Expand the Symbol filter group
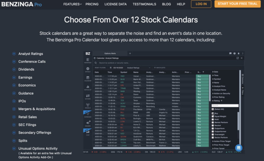This screenshot has width=264, height=161. (216, 79)
